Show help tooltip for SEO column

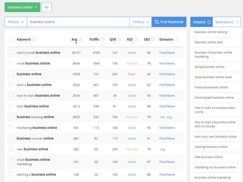(153, 39)
